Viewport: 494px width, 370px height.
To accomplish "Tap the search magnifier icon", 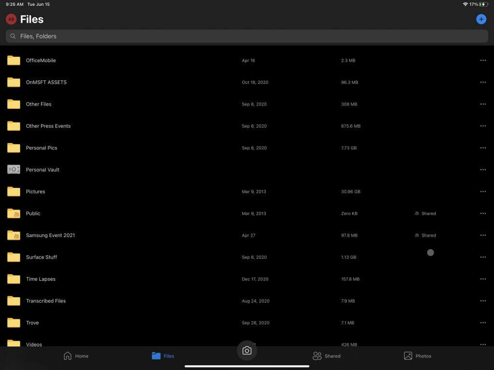I will tap(13, 36).
